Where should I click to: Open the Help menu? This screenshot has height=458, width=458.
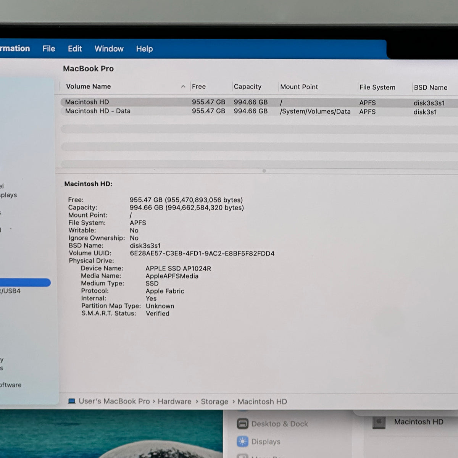(144, 49)
